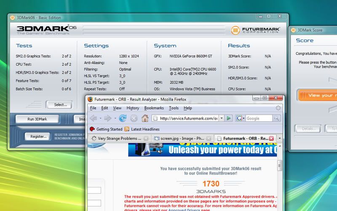
Task: Reload the page with the Refresh icon
Action: click(x=123, y=118)
